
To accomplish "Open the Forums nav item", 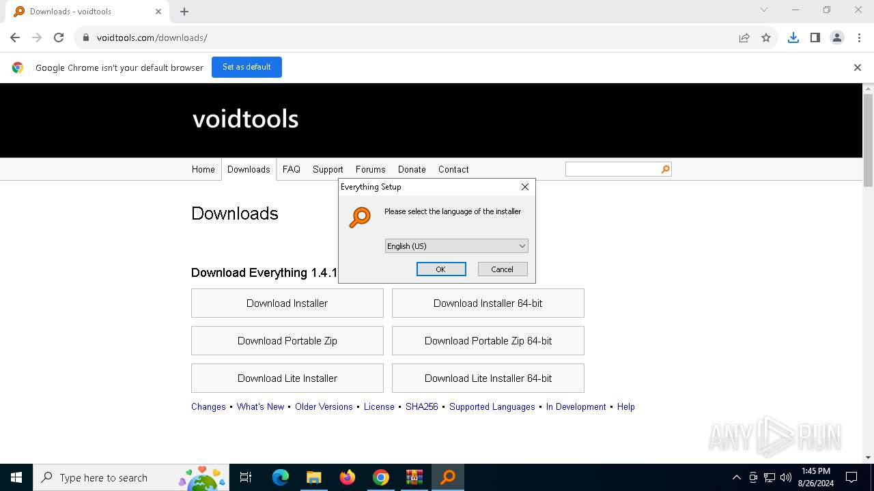I will click(371, 169).
